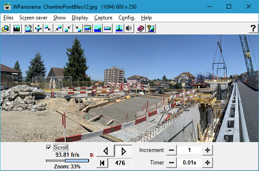Decrease the Timer value with minus
The image size is (259, 171).
(x=171, y=162)
